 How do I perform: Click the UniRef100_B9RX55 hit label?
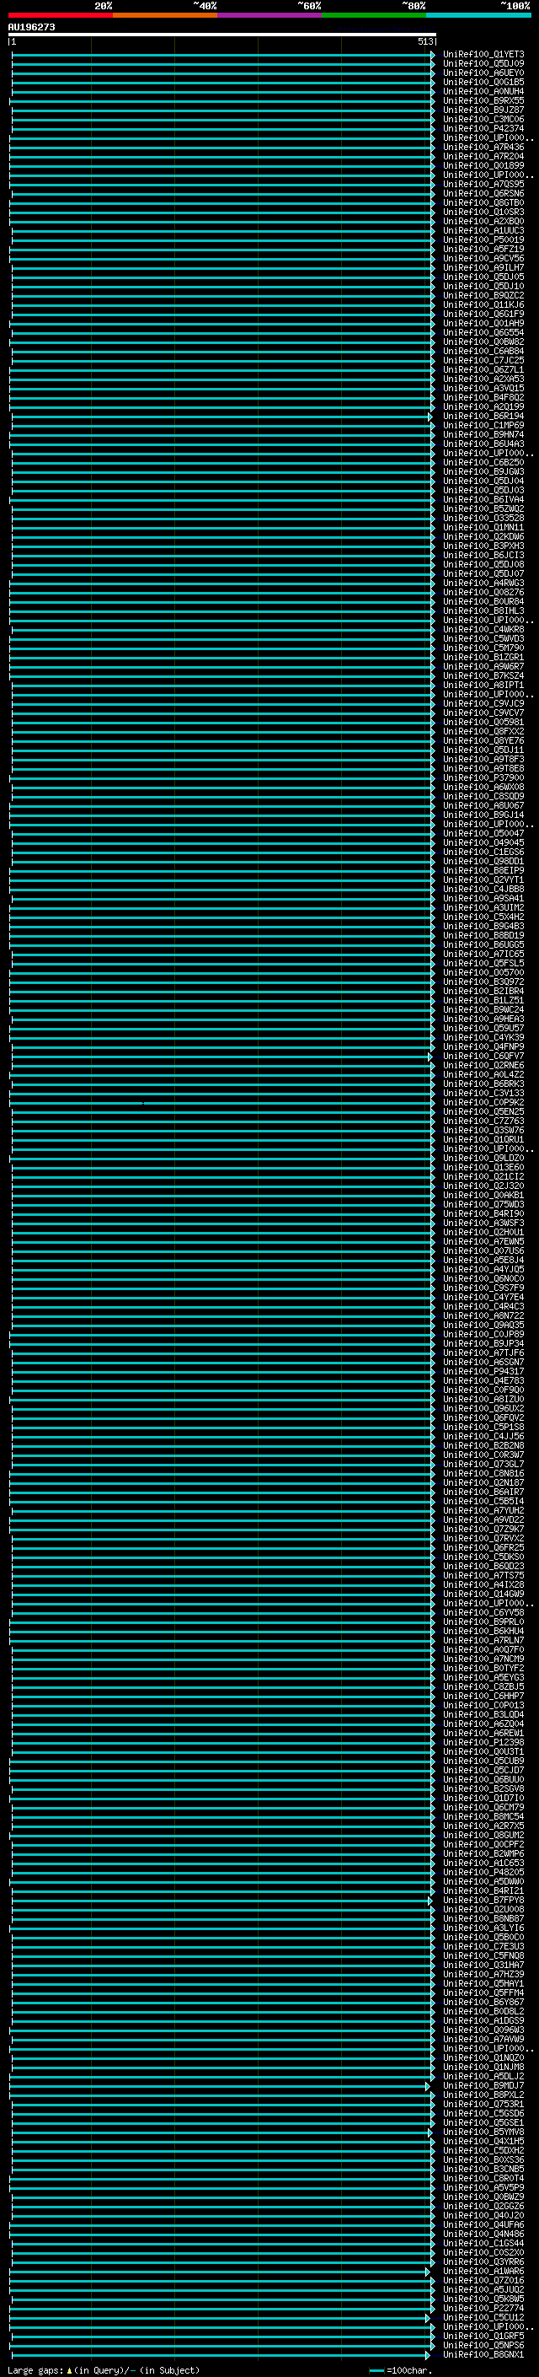point(483,100)
